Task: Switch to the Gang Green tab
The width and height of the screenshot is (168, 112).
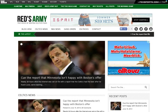Action: [x=70, y=29]
